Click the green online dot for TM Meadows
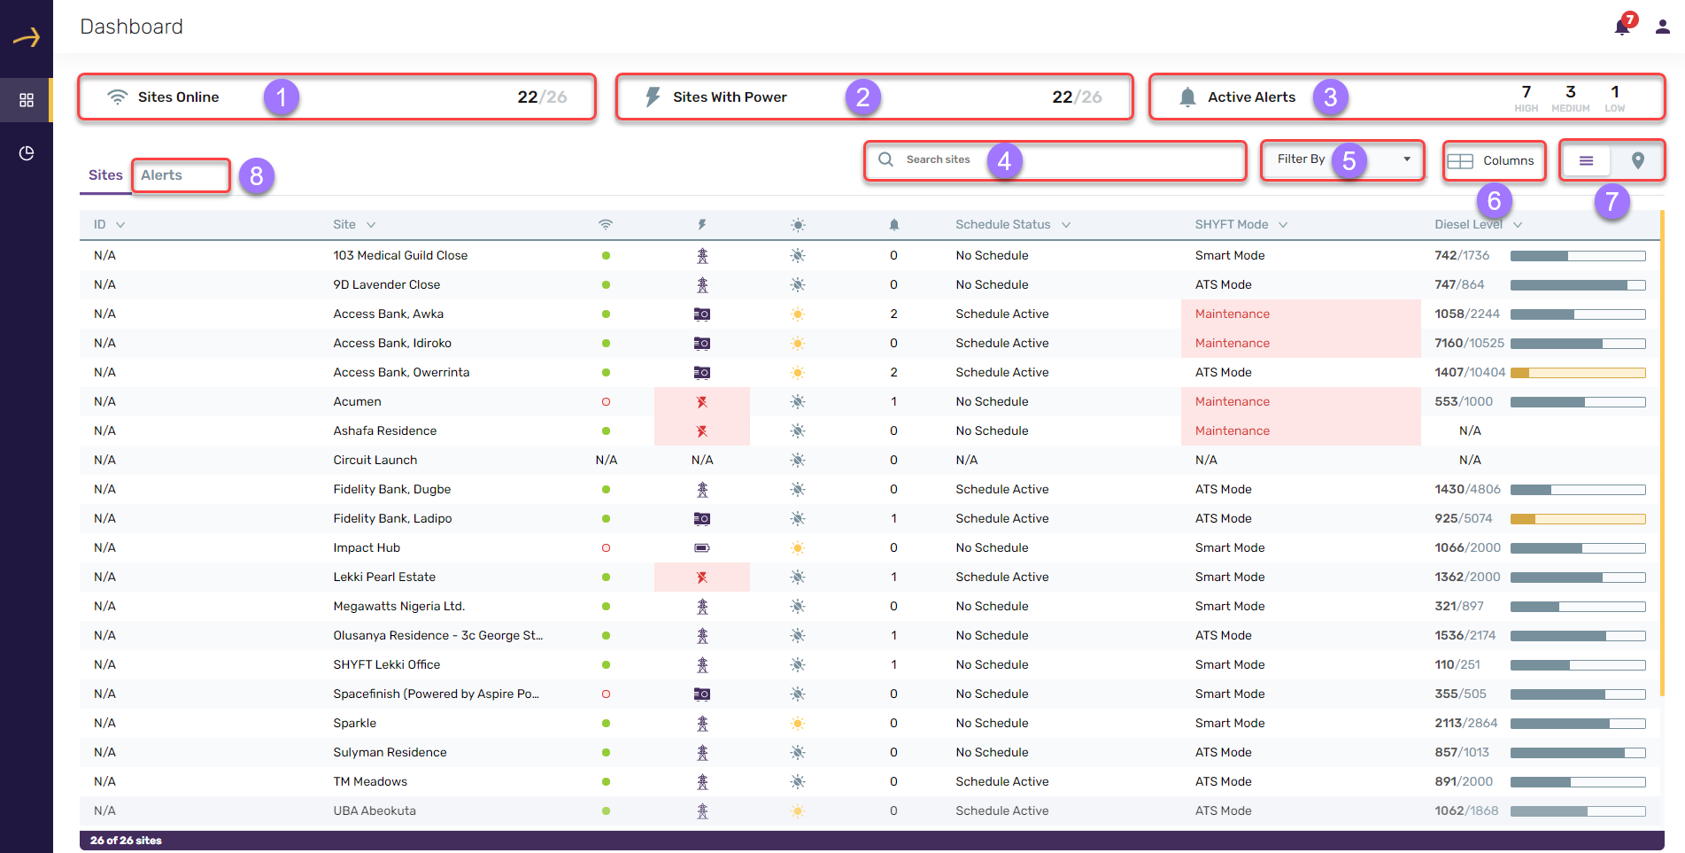Image resolution: width=1685 pixels, height=853 pixels. click(x=606, y=782)
